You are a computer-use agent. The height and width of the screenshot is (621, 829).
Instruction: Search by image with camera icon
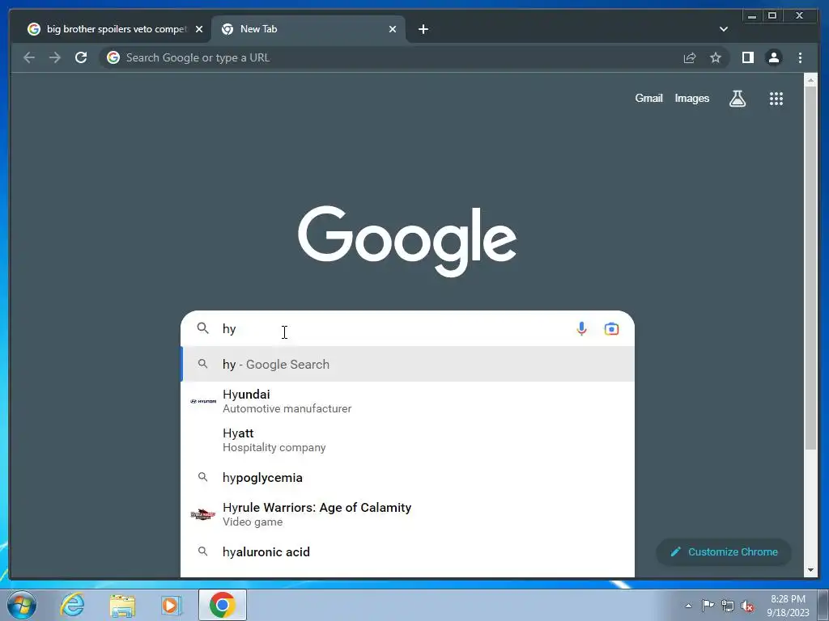tap(611, 328)
